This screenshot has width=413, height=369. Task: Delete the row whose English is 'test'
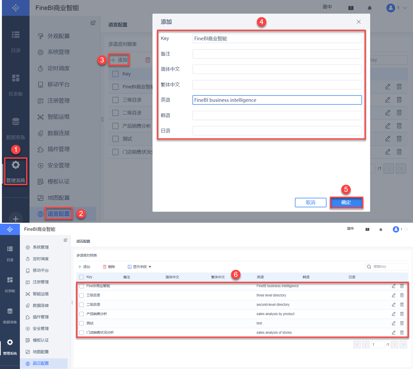pyautogui.click(x=402, y=323)
